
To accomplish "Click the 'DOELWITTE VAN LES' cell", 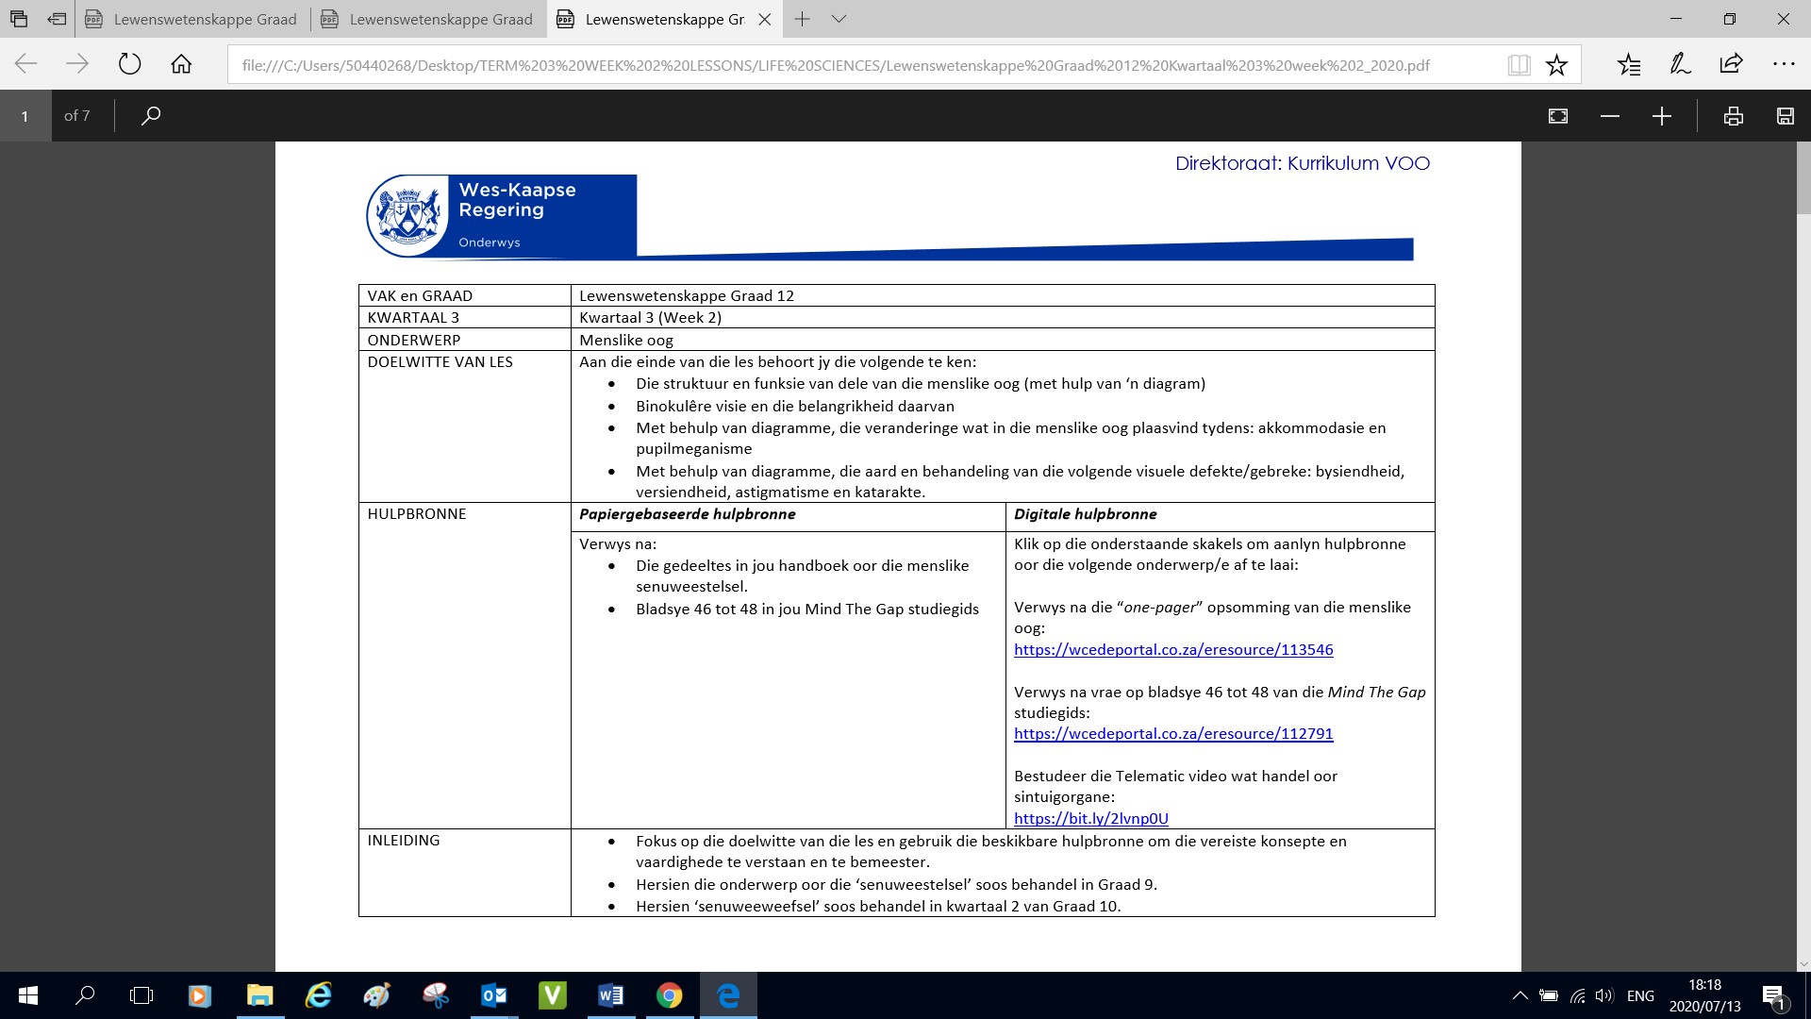I will 465,426.
